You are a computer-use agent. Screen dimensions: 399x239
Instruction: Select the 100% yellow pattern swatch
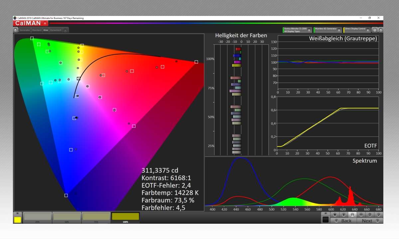coord(125,218)
